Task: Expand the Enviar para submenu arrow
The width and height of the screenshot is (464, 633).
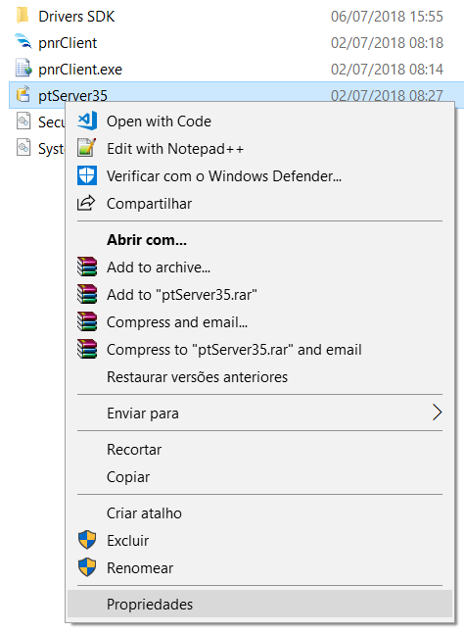Action: 437,413
